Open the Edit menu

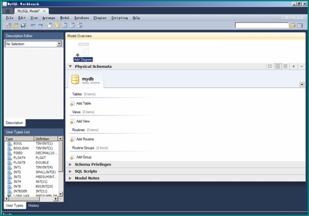pos(22,18)
